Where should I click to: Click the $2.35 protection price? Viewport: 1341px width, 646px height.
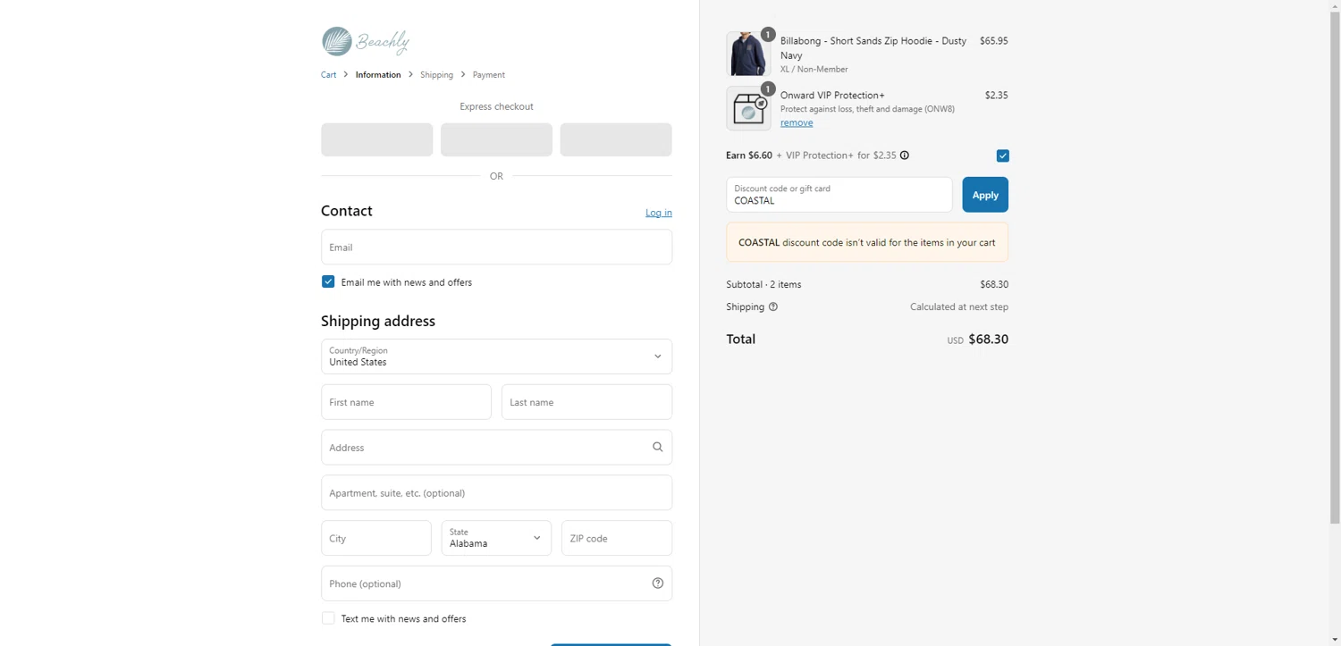996,96
